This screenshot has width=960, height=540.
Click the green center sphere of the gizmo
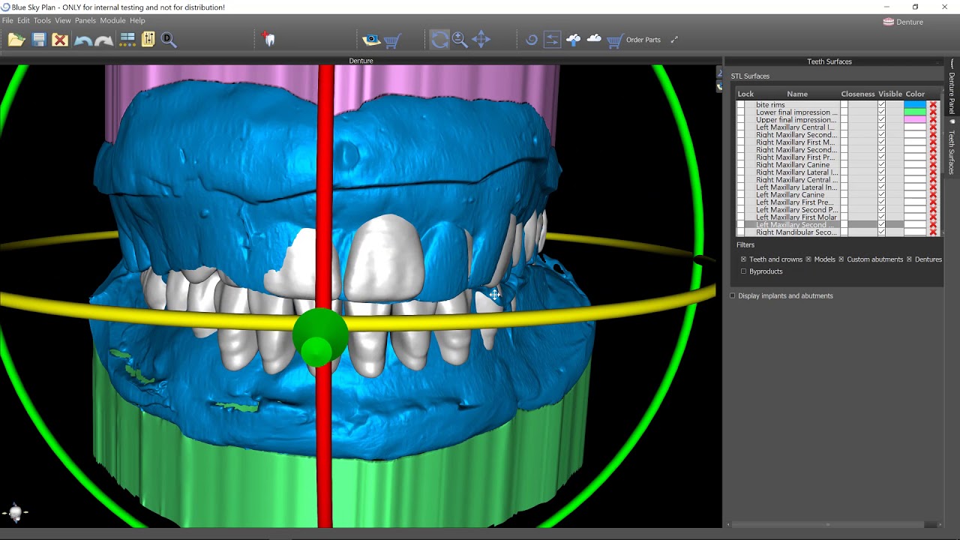click(319, 337)
